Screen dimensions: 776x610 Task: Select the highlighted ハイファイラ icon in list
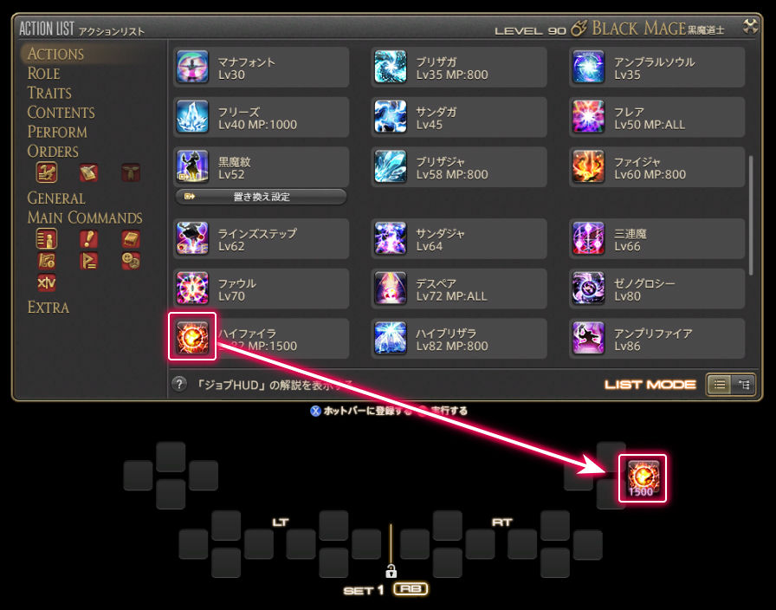pyautogui.click(x=192, y=337)
